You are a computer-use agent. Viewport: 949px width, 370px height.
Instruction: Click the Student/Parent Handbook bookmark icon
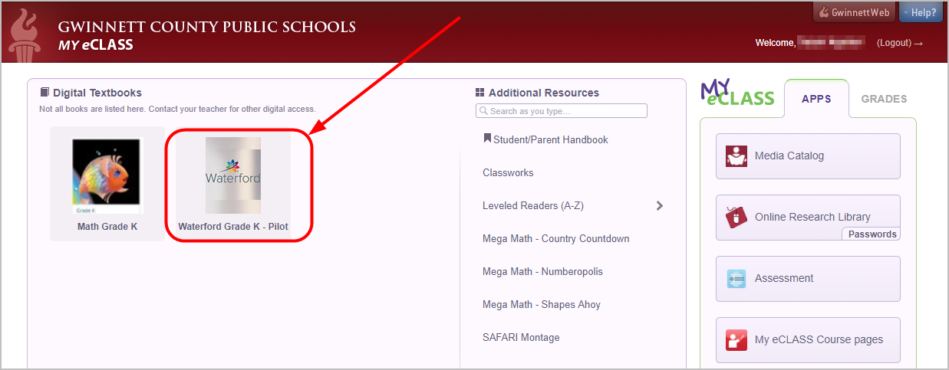tap(487, 139)
